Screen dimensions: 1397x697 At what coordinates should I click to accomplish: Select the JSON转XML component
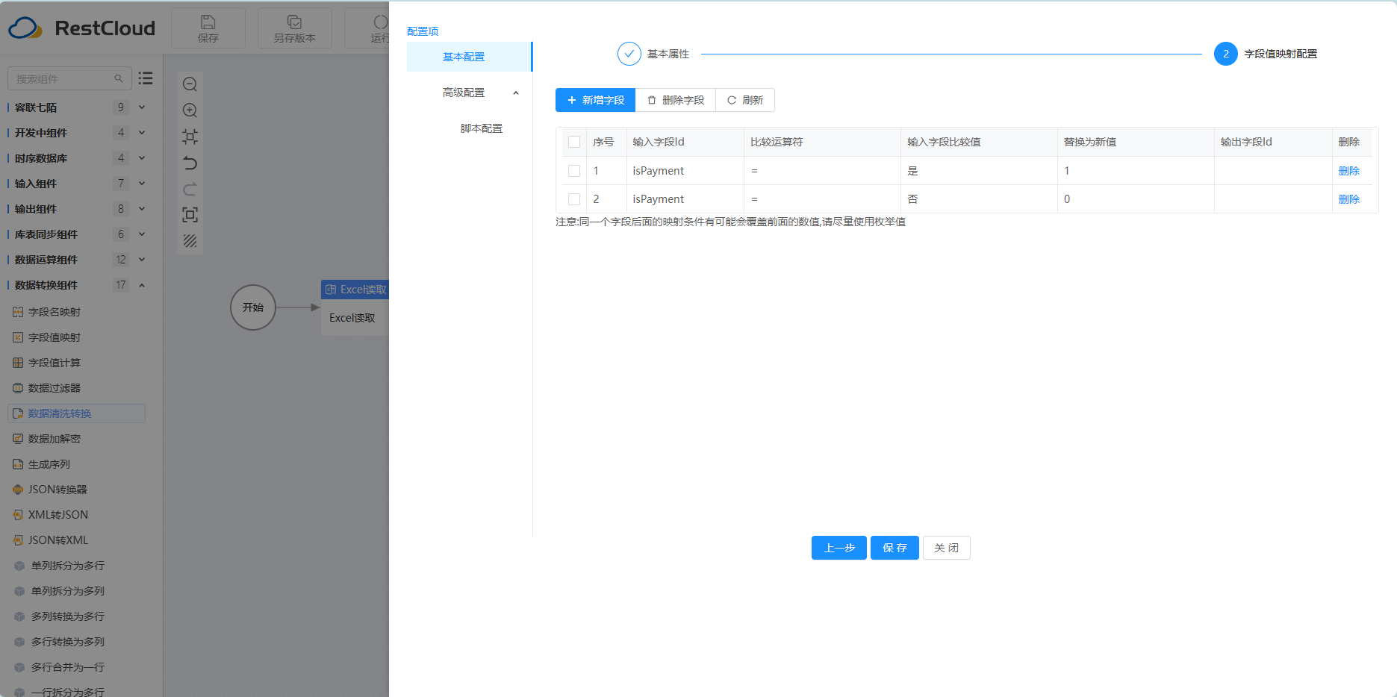click(50, 540)
